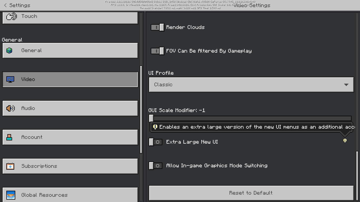Image resolution: width=360 pixels, height=202 pixels.
Task: Click the tooltip text starting with "Enables an extra large"
Action: tap(257, 127)
